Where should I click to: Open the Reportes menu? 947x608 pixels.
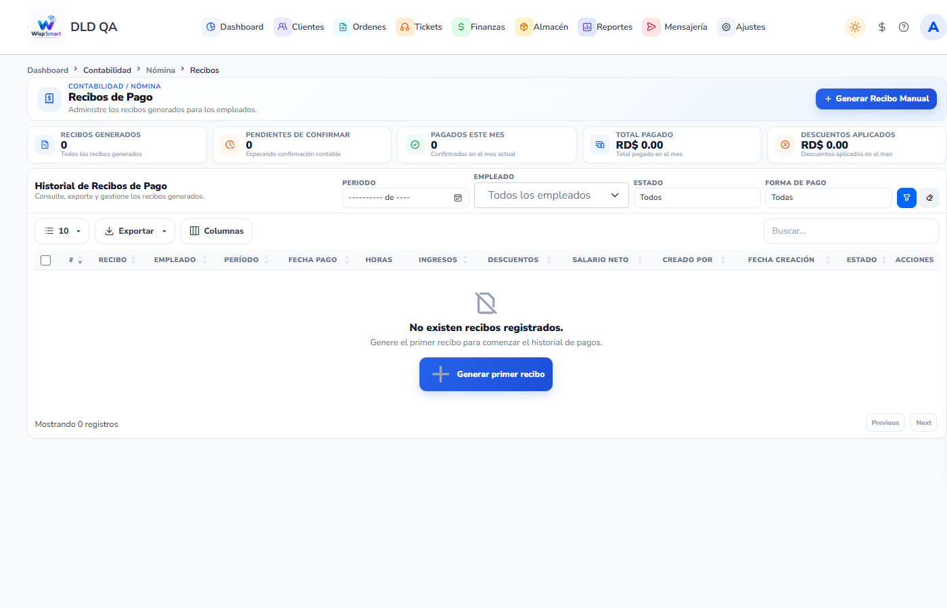pyautogui.click(x=605, y=27)
